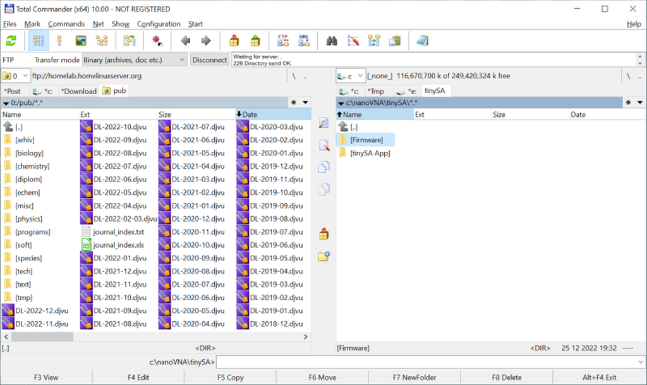Click the Move icon in the middle bar
Image resolution: width=647 pixels, height=385 pixels.
(324, 190)
